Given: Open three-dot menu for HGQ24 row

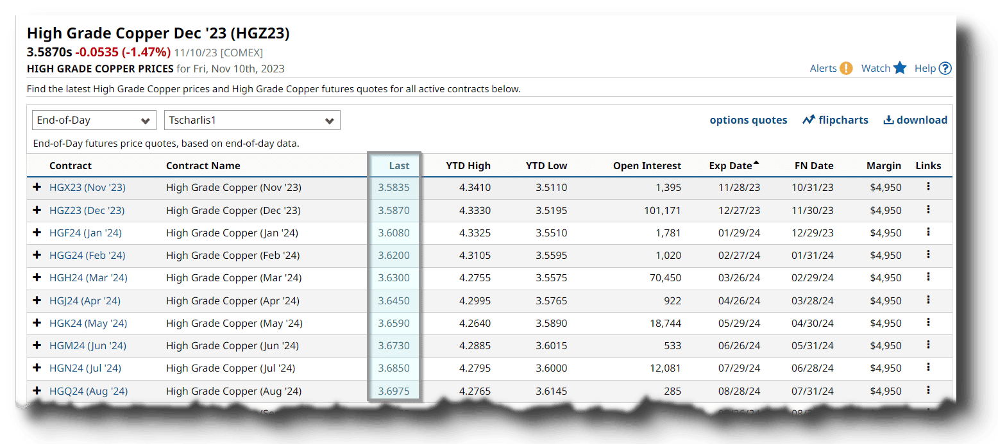Looking at the screenshot, I should (928, 390).
